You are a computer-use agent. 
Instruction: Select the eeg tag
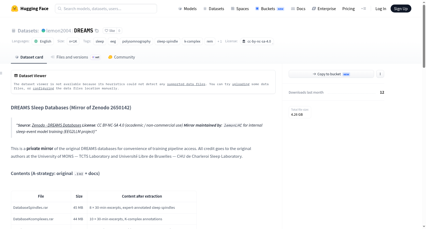click(113, 41)
